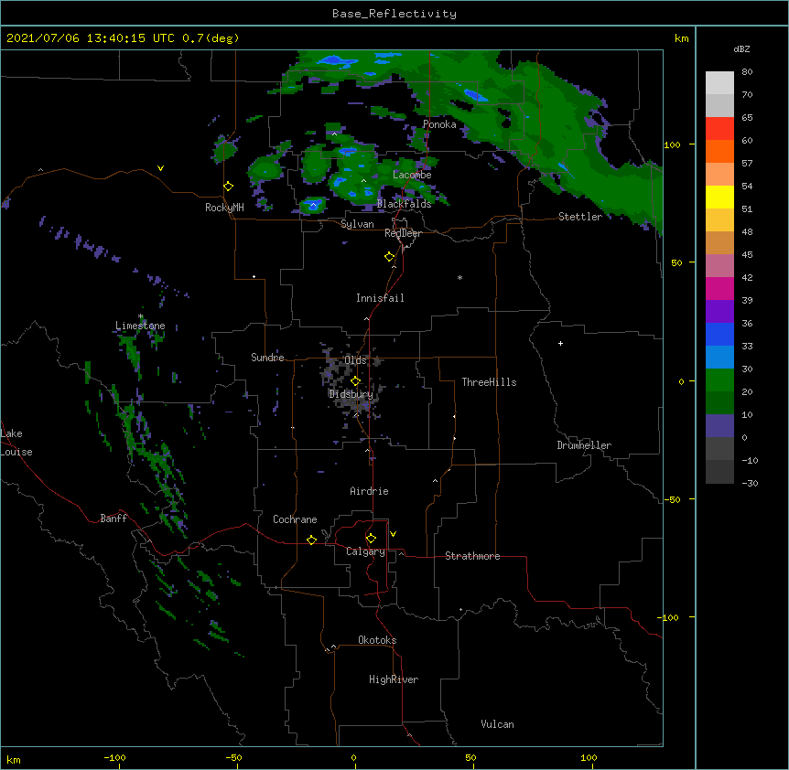Click the RedDeer city label

[403, 233]
